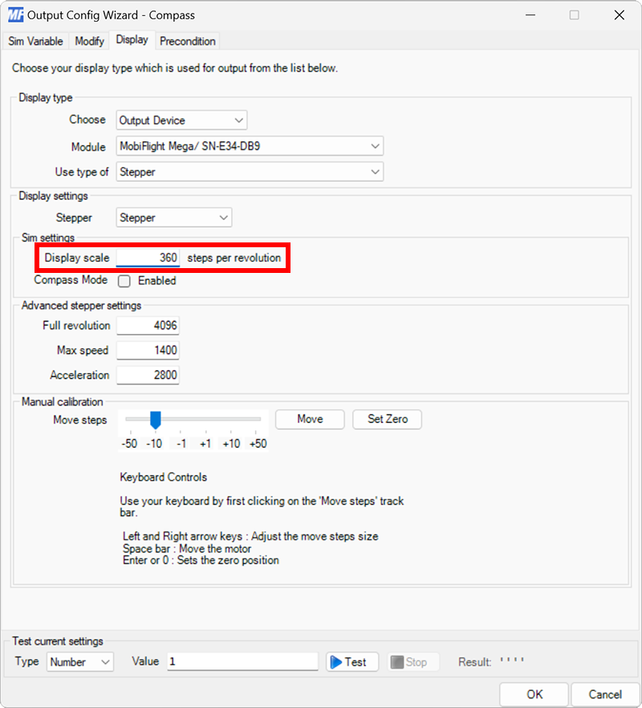Click the Set Zero button
Image resolution: width=642 pixels, height=708 pixels.
coord(387,419)
